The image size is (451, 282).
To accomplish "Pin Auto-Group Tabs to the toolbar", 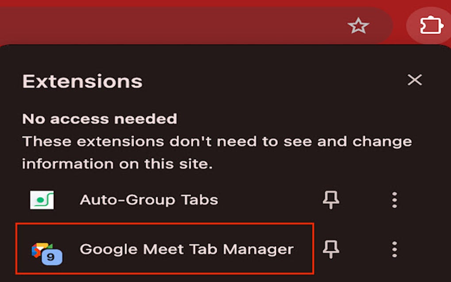I will (x=330, y=199).
